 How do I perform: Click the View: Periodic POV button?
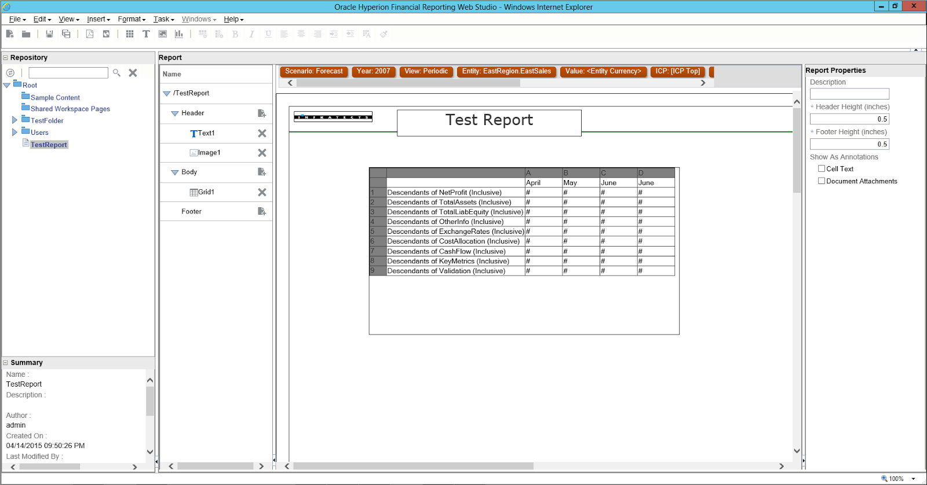point(426,72)
